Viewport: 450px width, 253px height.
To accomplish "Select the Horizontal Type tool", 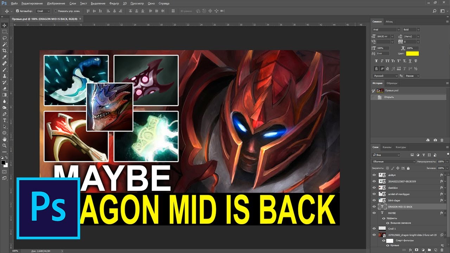I will [5, 120].
